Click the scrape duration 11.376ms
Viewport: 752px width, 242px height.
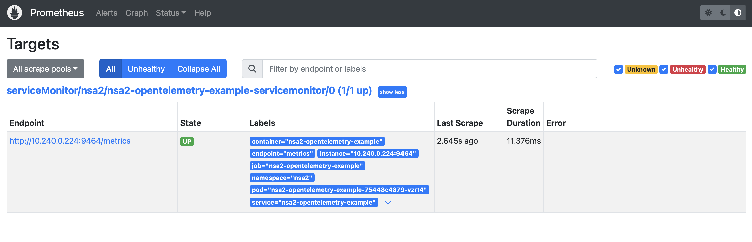[523, 141]
